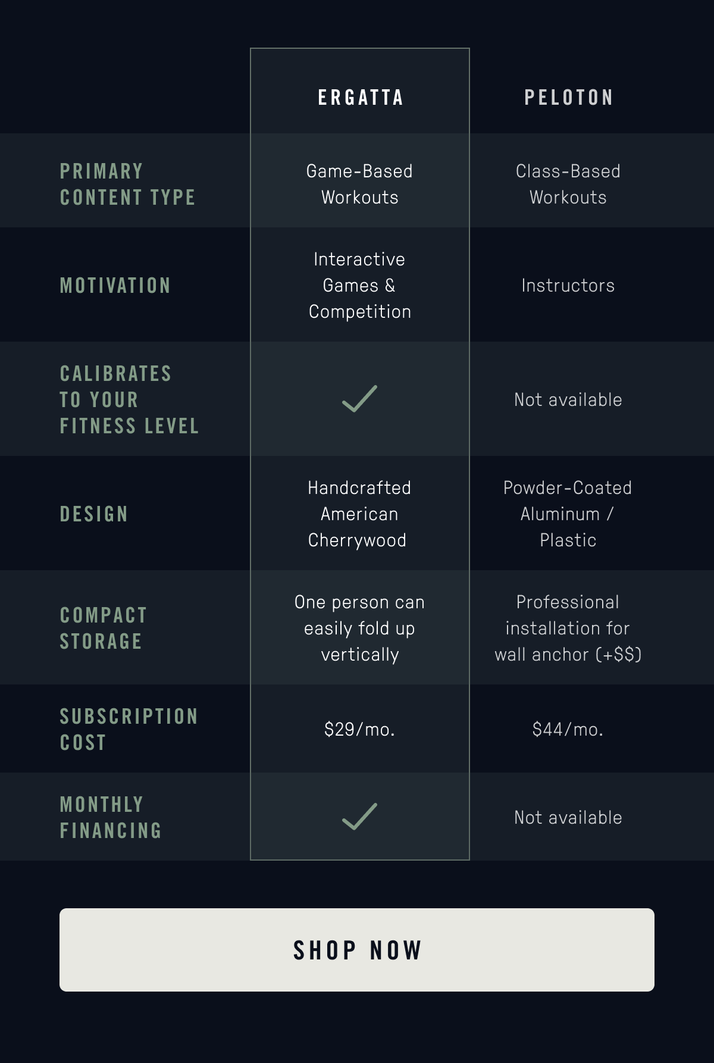Image resolution: width=714 pixels, height=1063 pixels.
Task: Click Professional installation for wall anchor text
Action: pos(568,628)
